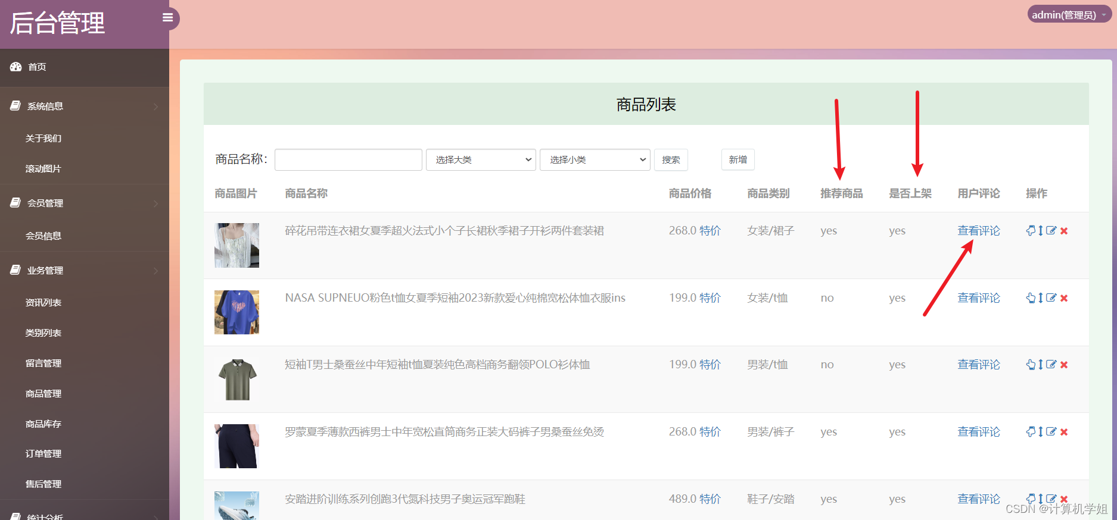Click edit pencil icon for 罗蒙夏季薄款西裤 row

point(1051,431)
